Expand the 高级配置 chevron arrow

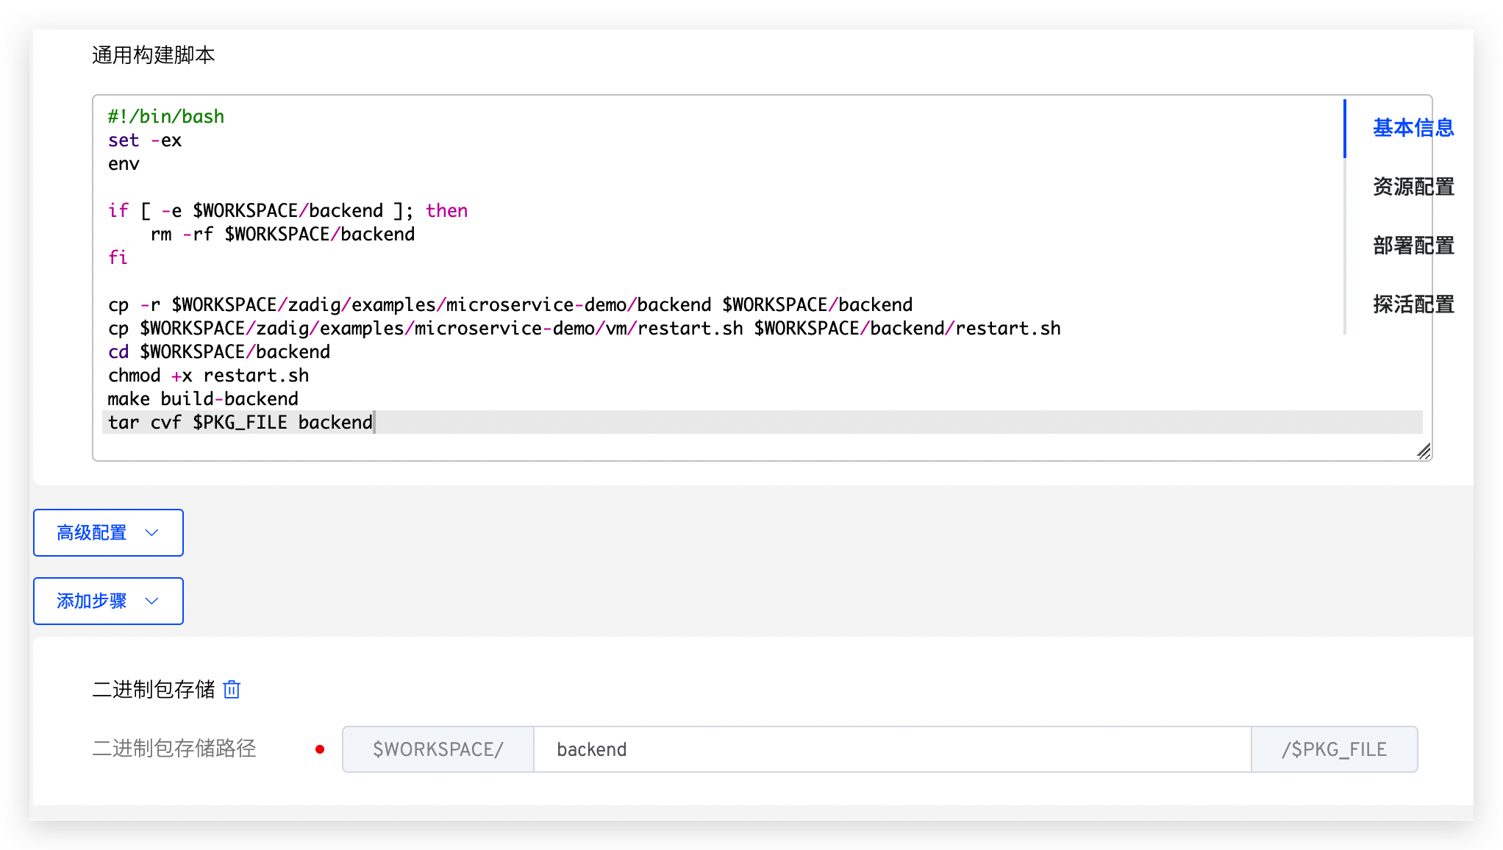[152, 532]
